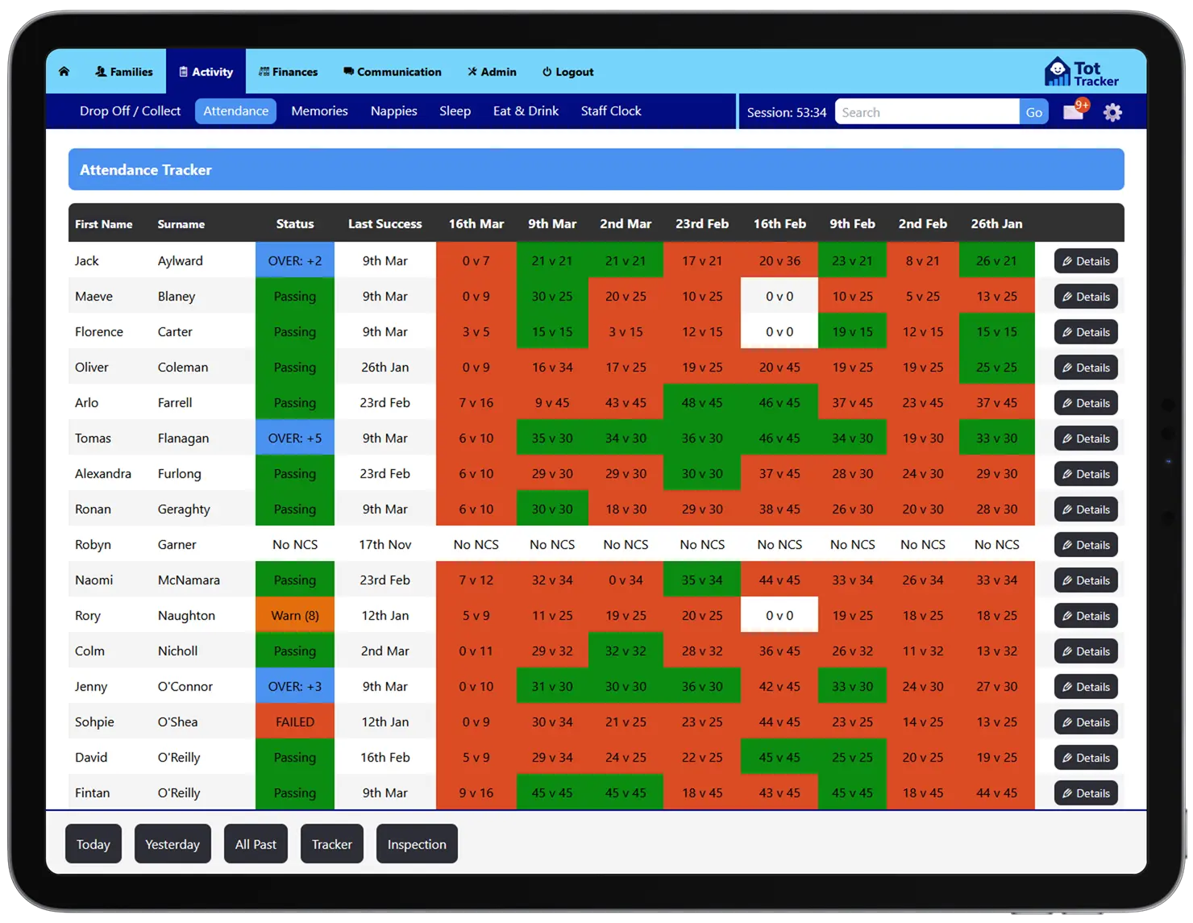Image resolution: width=1193 pixels, height=923 pixels.
Task: Click Sohpie O'Shea's FAILED status cell
Action: (x=294, y=721)
